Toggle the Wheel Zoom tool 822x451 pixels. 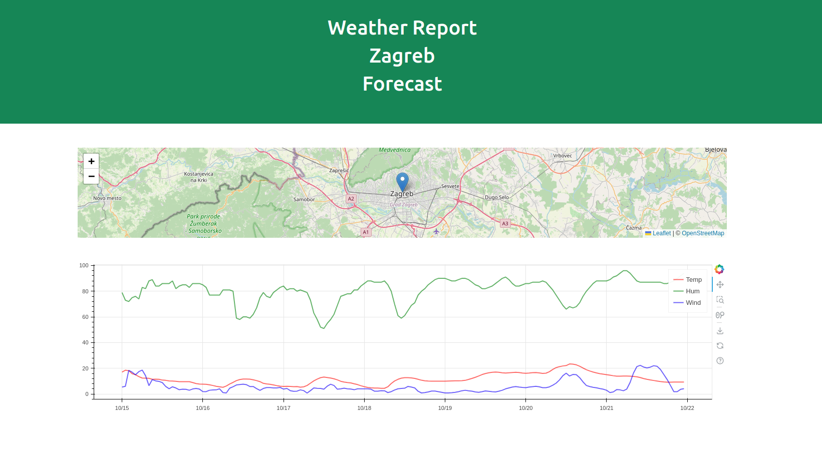[x=720, y=315]
